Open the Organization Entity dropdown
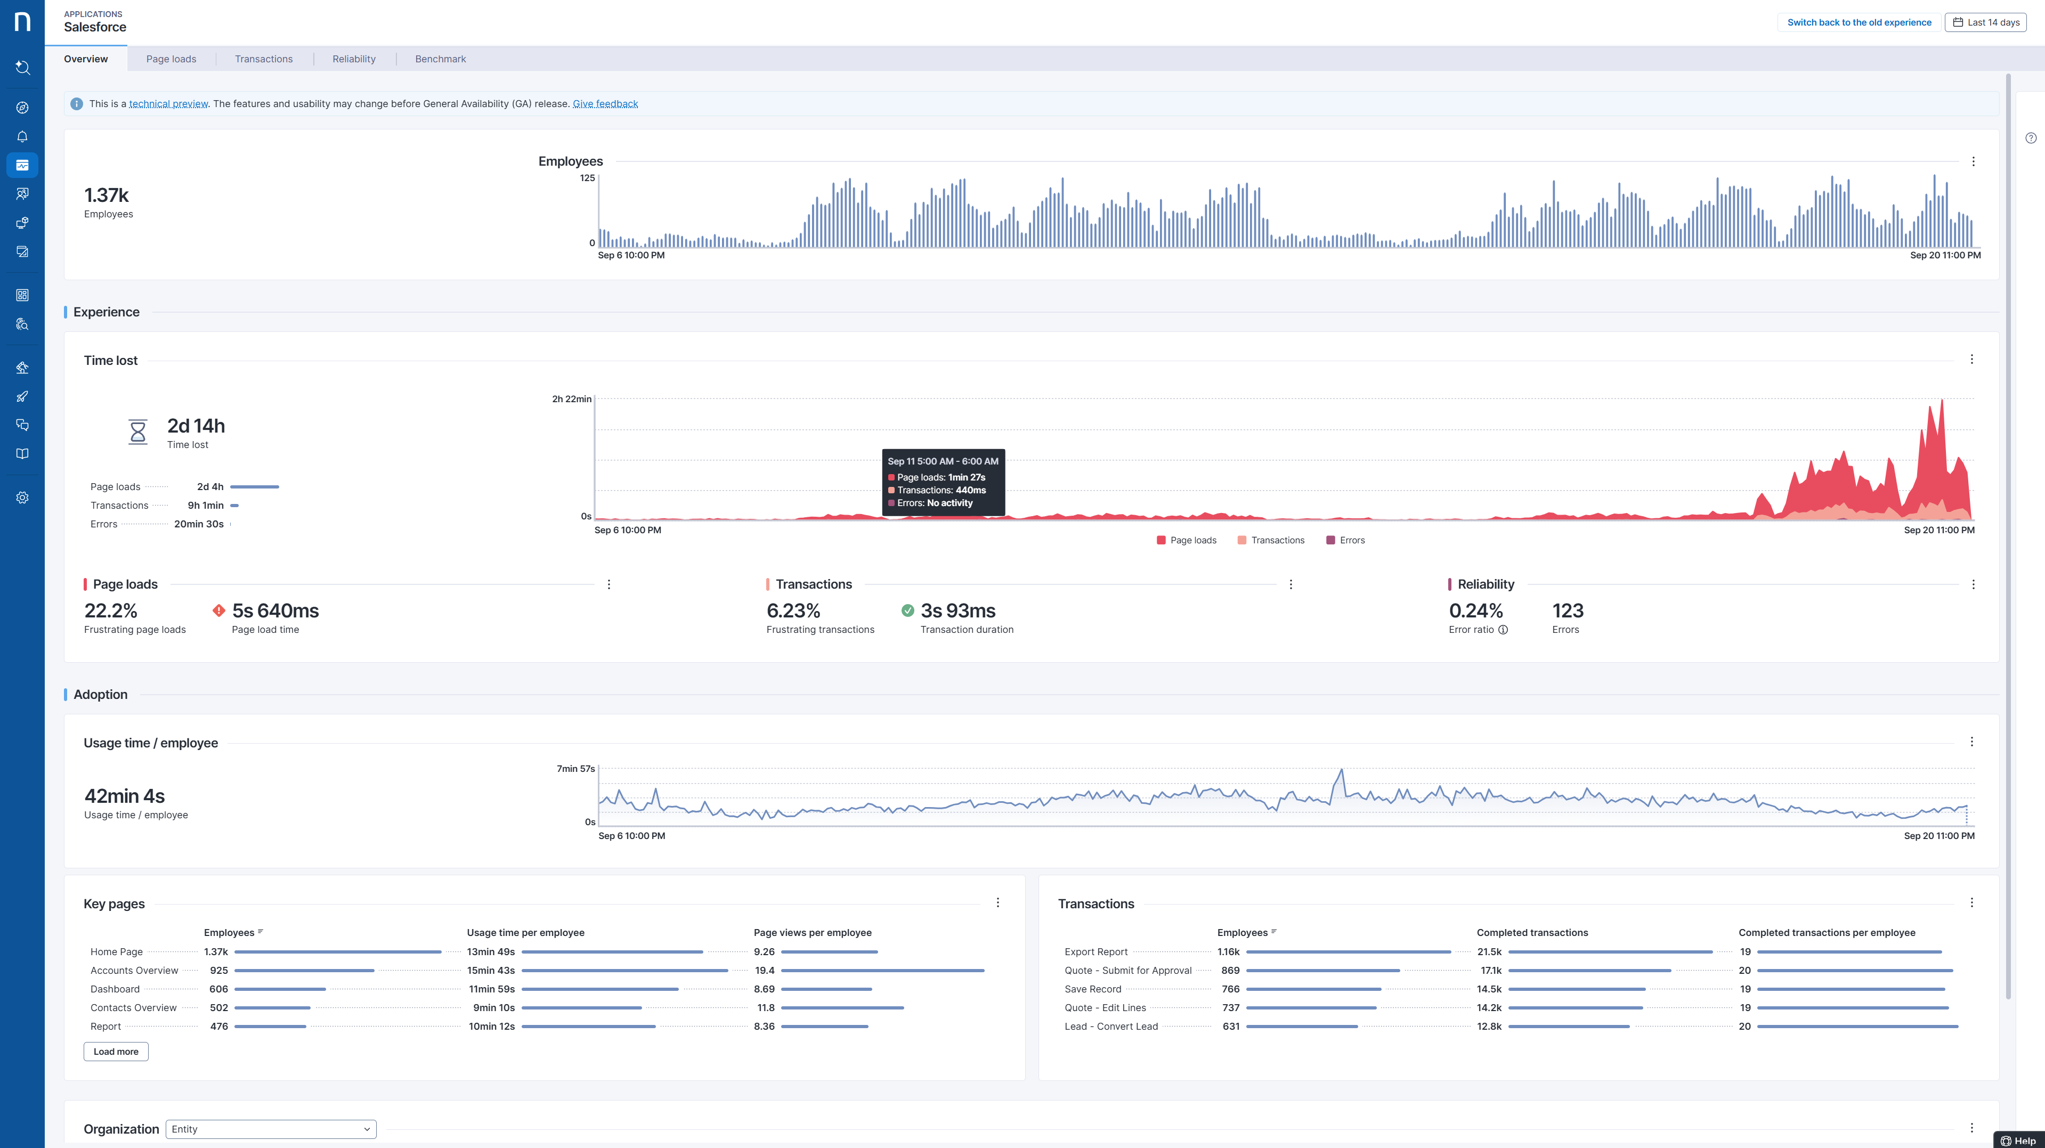Image resolution: width=2045 pixels, height=1148 pixels. pos(271,1129)
